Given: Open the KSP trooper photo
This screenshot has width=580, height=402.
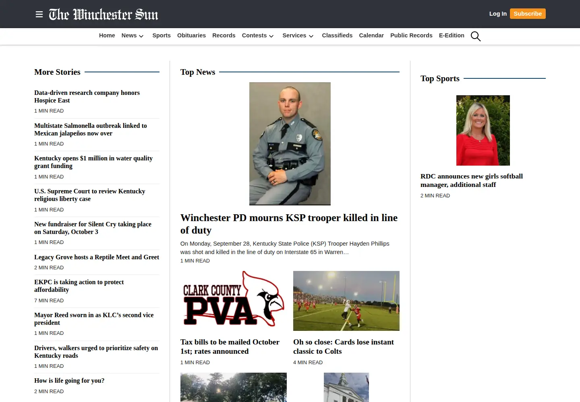Looking at the screenshot, I should 290,144.
